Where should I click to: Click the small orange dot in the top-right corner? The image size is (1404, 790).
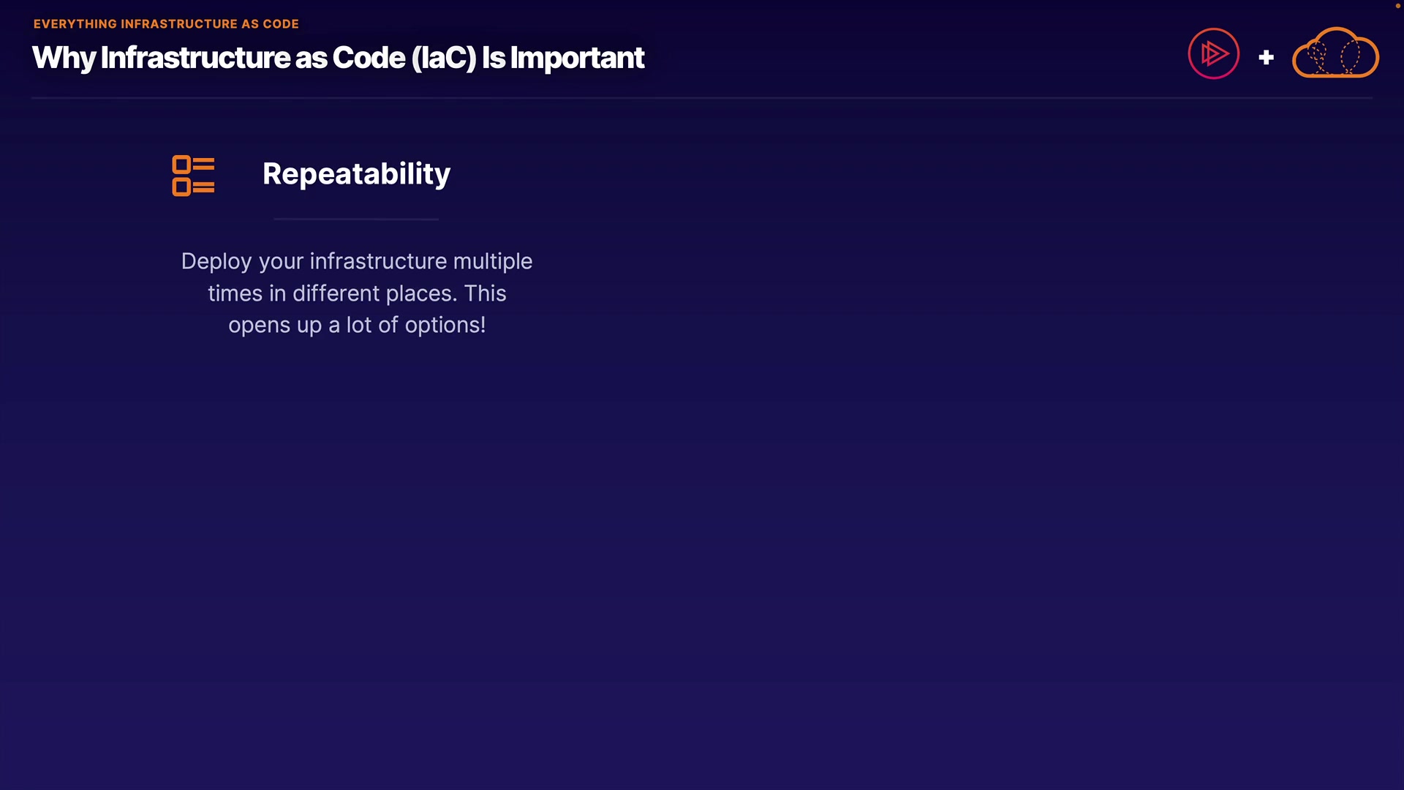(1397, 6)
